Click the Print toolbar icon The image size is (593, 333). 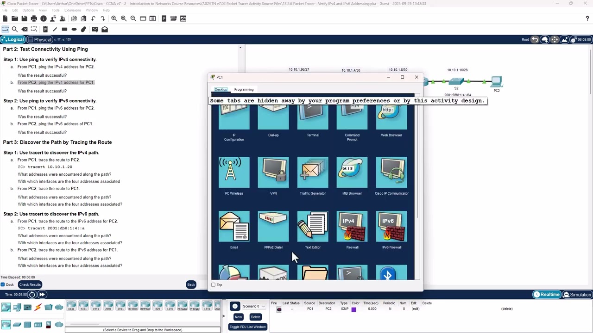pos(34,18)
